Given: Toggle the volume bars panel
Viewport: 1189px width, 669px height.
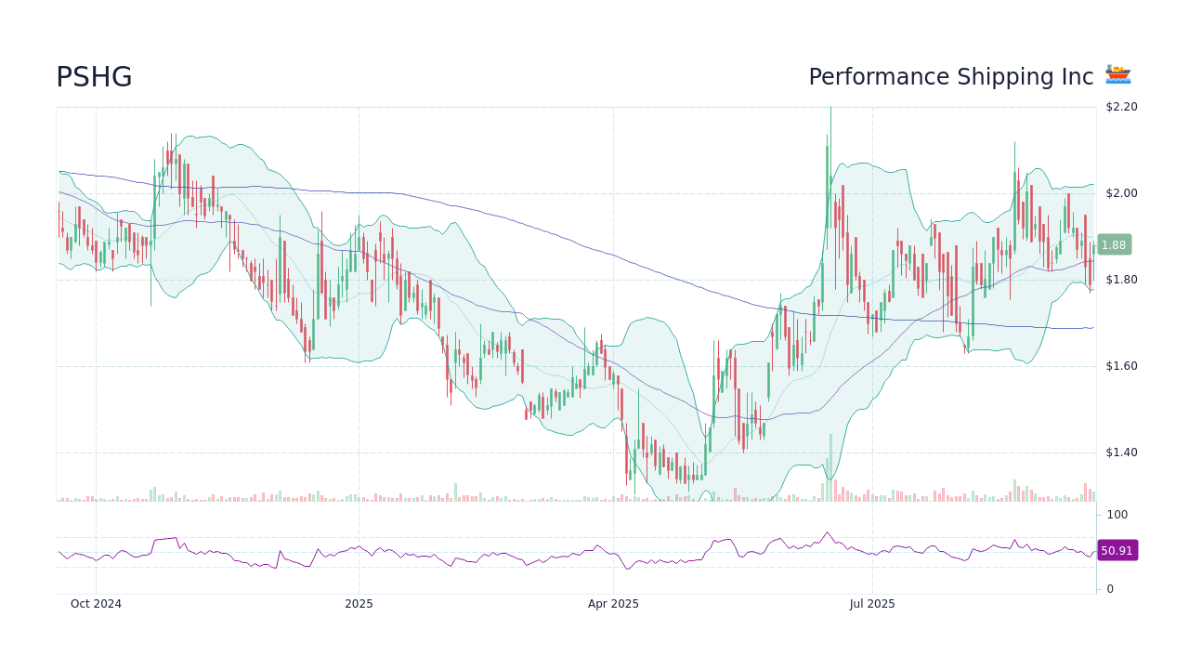Looking at the screenshot, I should pyautogui.click(x=576, y=495).
